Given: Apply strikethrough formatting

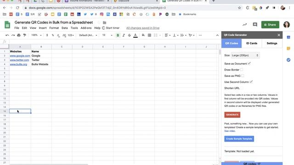Looking at the screenshot, I should pyautogui.click(x=130, y=35).
